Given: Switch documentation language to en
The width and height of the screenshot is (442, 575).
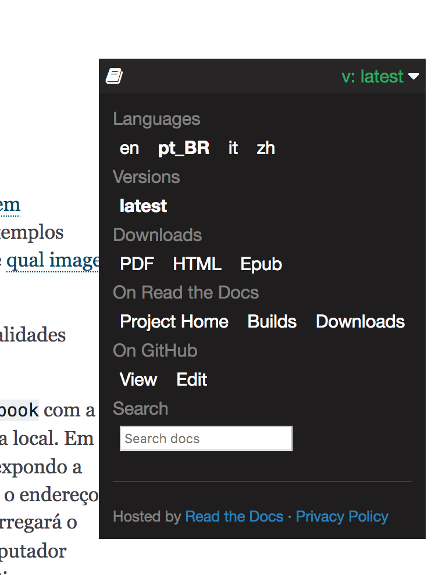Looking at the screenshot, I should point(129,148).
